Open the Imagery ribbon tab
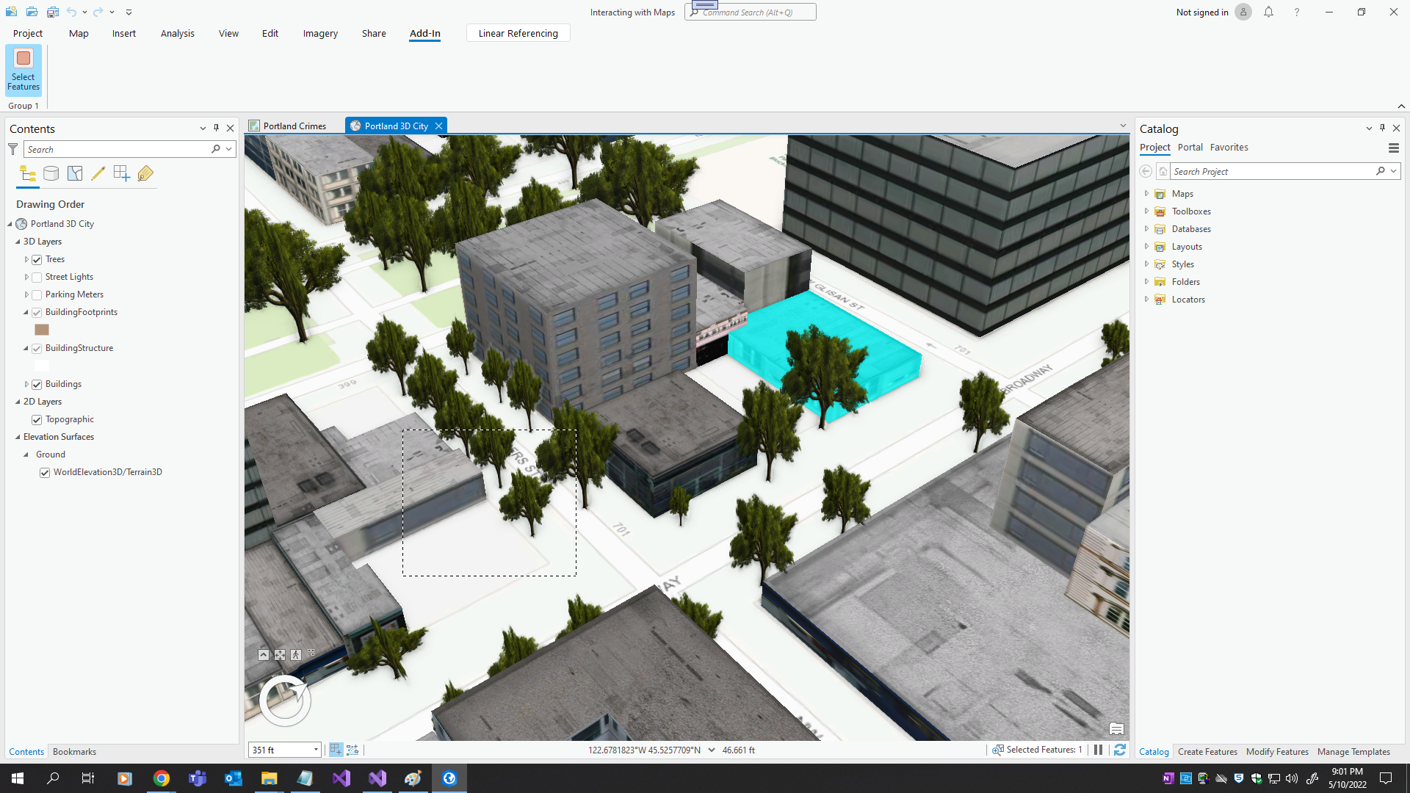 click(x=319, y=33)
